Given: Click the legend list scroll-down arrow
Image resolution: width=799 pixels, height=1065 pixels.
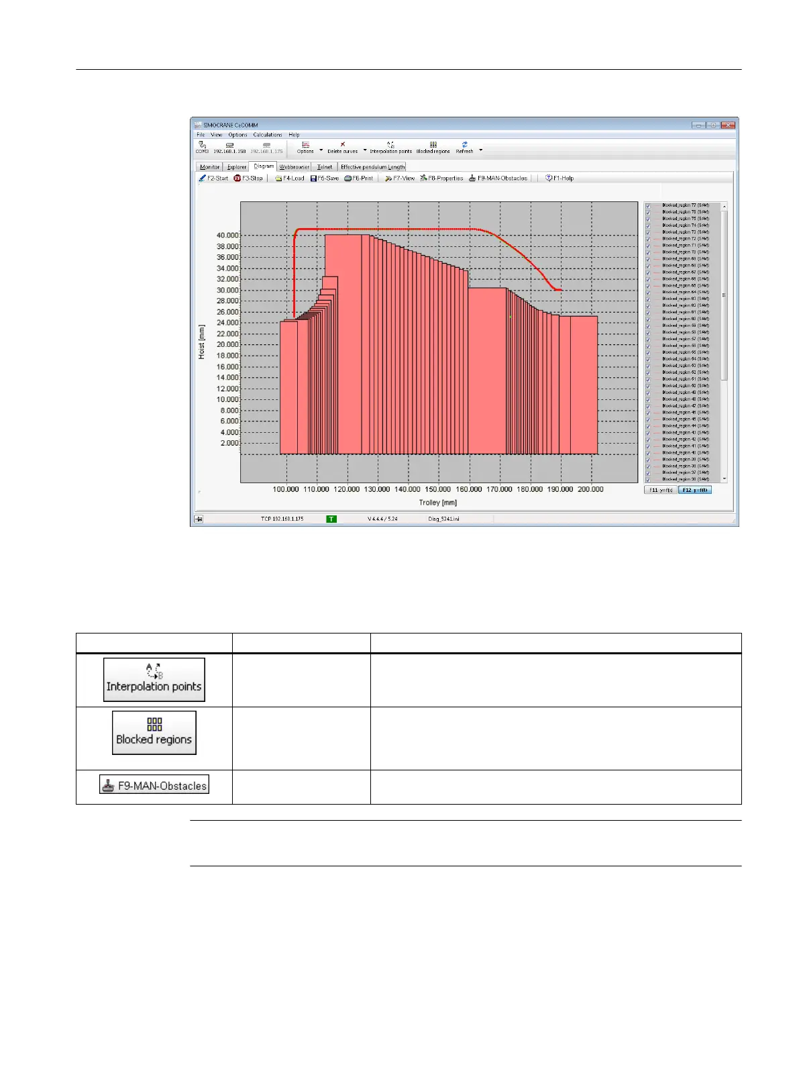Looking at the screenshot, I should coord(724,478).
